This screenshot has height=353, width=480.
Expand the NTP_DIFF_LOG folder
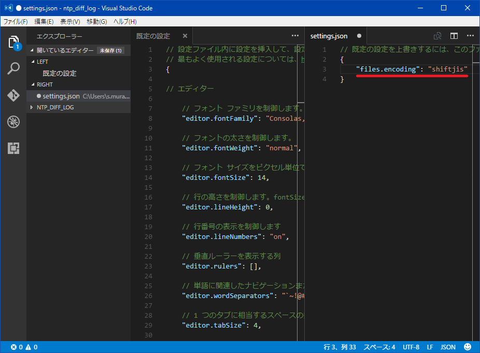32,107
